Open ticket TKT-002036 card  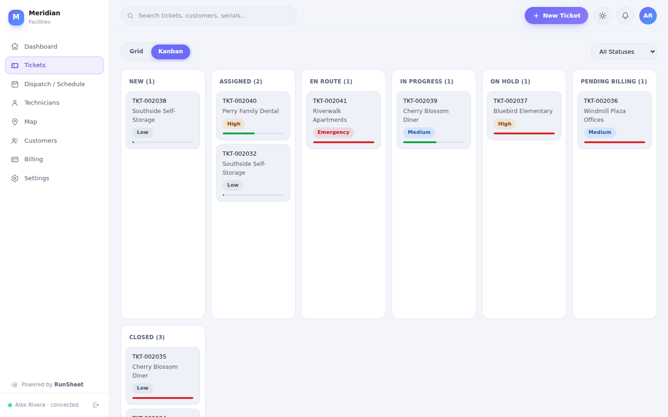[615, 120]
